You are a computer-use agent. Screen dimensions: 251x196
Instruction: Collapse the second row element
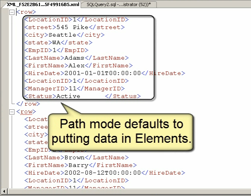(x=12, y=112)
